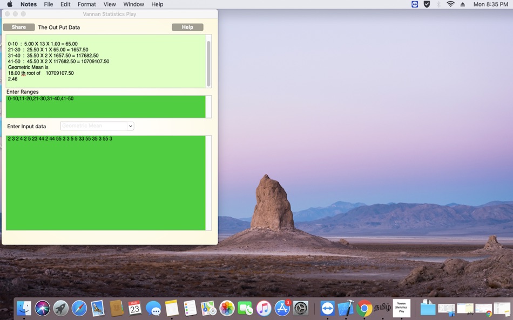Launch TeamViewer from the Dock
This screenshot has width=513, height=320.
pyautogui.click(x=327, y=308)
